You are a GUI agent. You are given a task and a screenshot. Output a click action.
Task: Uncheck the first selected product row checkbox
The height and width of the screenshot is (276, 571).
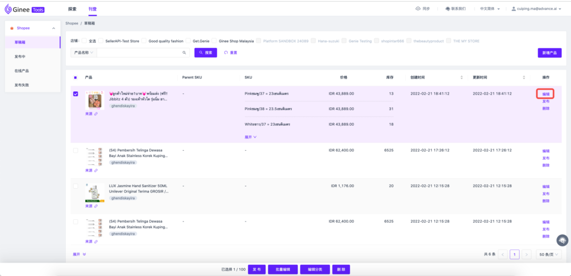tap(76, 93)
